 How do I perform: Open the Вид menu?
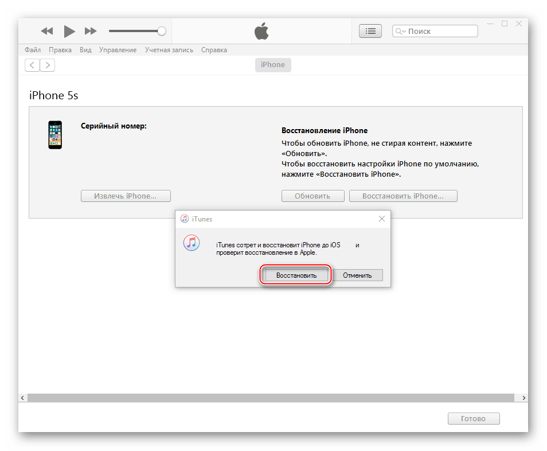tap(85, 50)
